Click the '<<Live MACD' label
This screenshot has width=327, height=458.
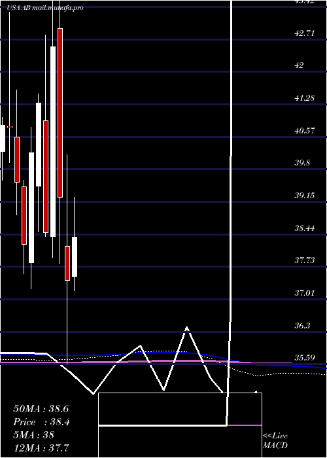(x=275, y=441)
